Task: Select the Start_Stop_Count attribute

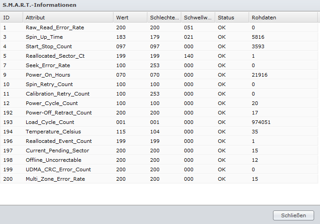Action: 49,46
